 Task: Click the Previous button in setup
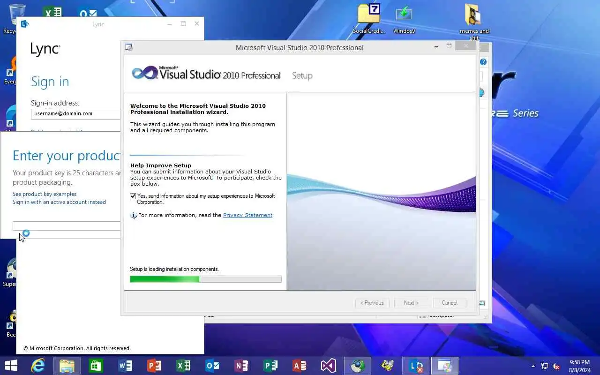(x=372, y=303)
